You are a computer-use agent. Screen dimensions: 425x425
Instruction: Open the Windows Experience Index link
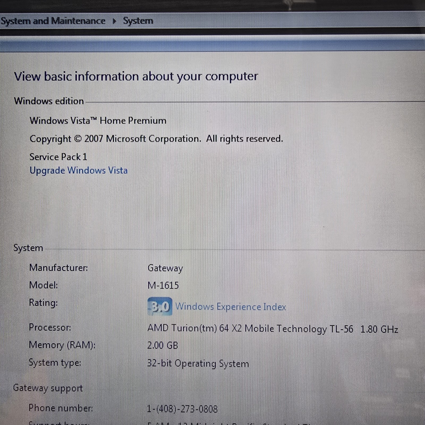[x=231, y=307]
